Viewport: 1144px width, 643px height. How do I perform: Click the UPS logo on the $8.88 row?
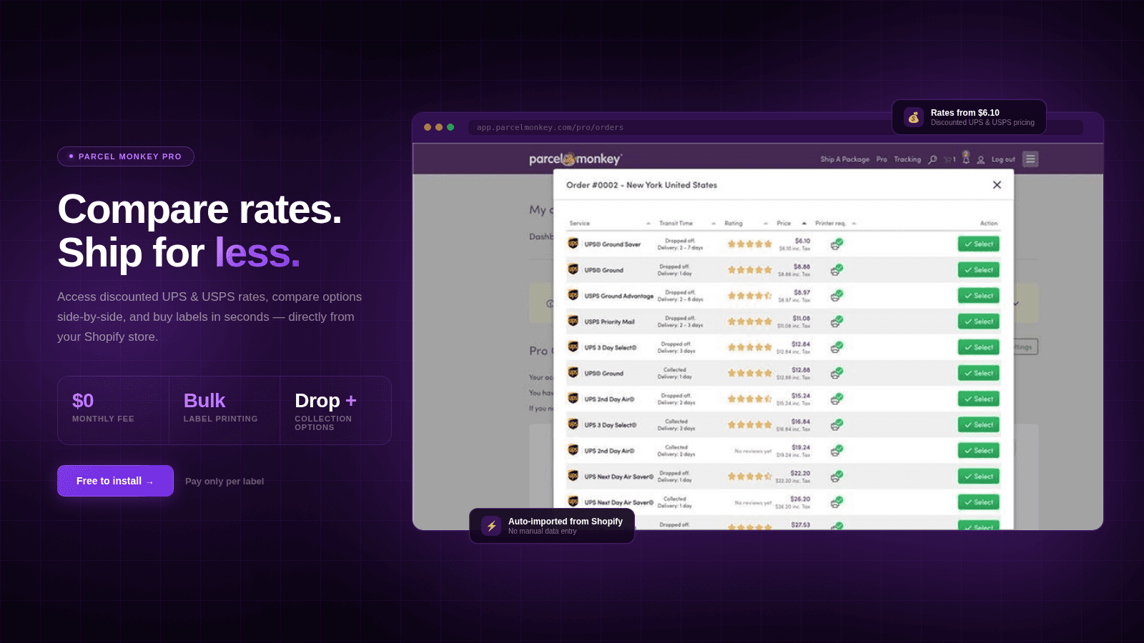pos(573,269)
